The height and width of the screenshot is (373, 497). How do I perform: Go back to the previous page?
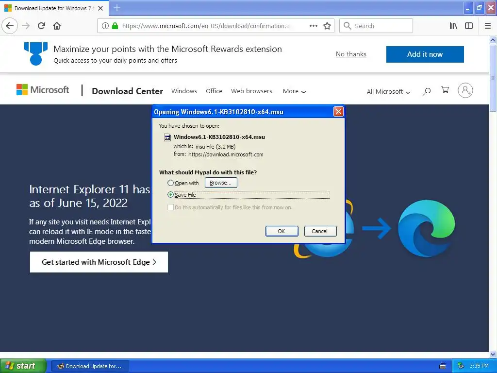tap(10, 26)
